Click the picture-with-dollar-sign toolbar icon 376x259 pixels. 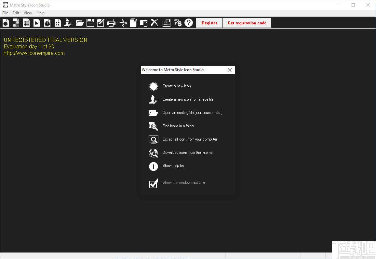[x=178, y=23]
